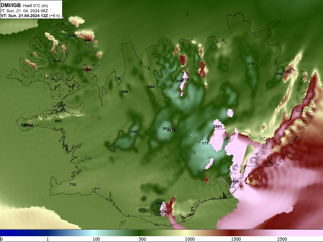Viewport: 323px width, 242px height.
Task: Click the 2500 label on color scale
Action: pyautogui.click(x=282, y=239)
